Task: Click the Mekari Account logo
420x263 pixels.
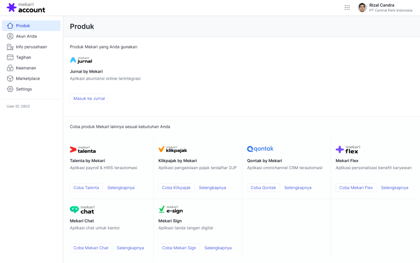Action: click(x=26, y=7)
